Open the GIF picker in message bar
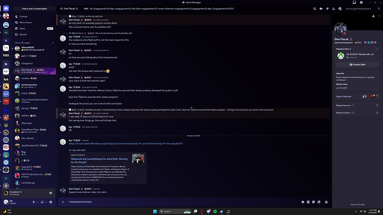The width and height of the screenshot is (383, 215). pyautogui.click(x=308, y=202)
